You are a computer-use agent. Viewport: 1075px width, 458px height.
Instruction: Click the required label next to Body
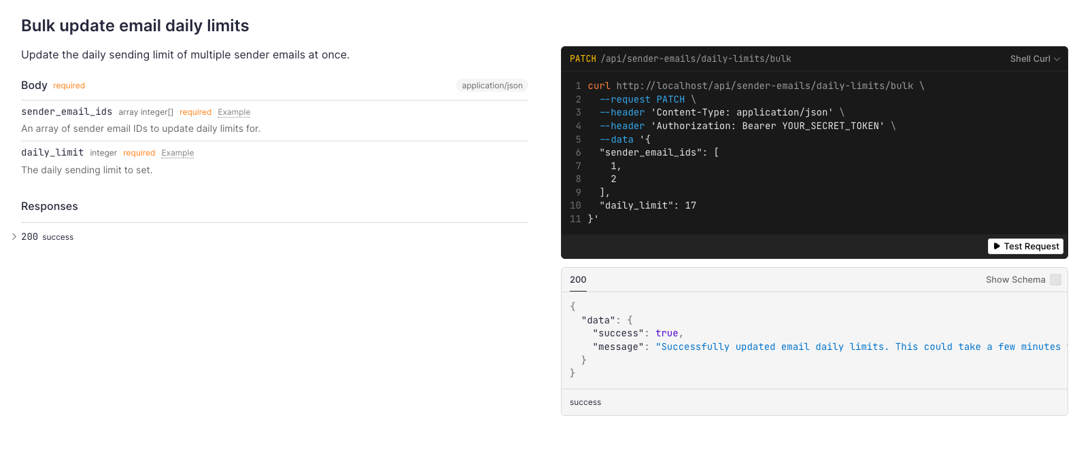click(x=69, y=86)
